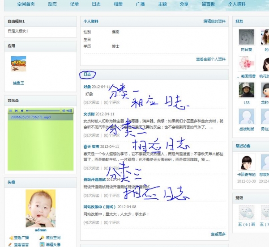Pause the music player
The height and width of the screenshot is (247, 269).
click(11, 111)
